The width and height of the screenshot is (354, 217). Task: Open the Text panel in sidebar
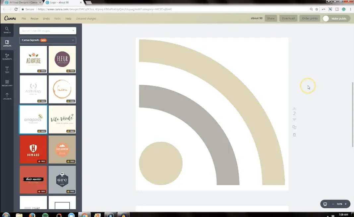7,70
